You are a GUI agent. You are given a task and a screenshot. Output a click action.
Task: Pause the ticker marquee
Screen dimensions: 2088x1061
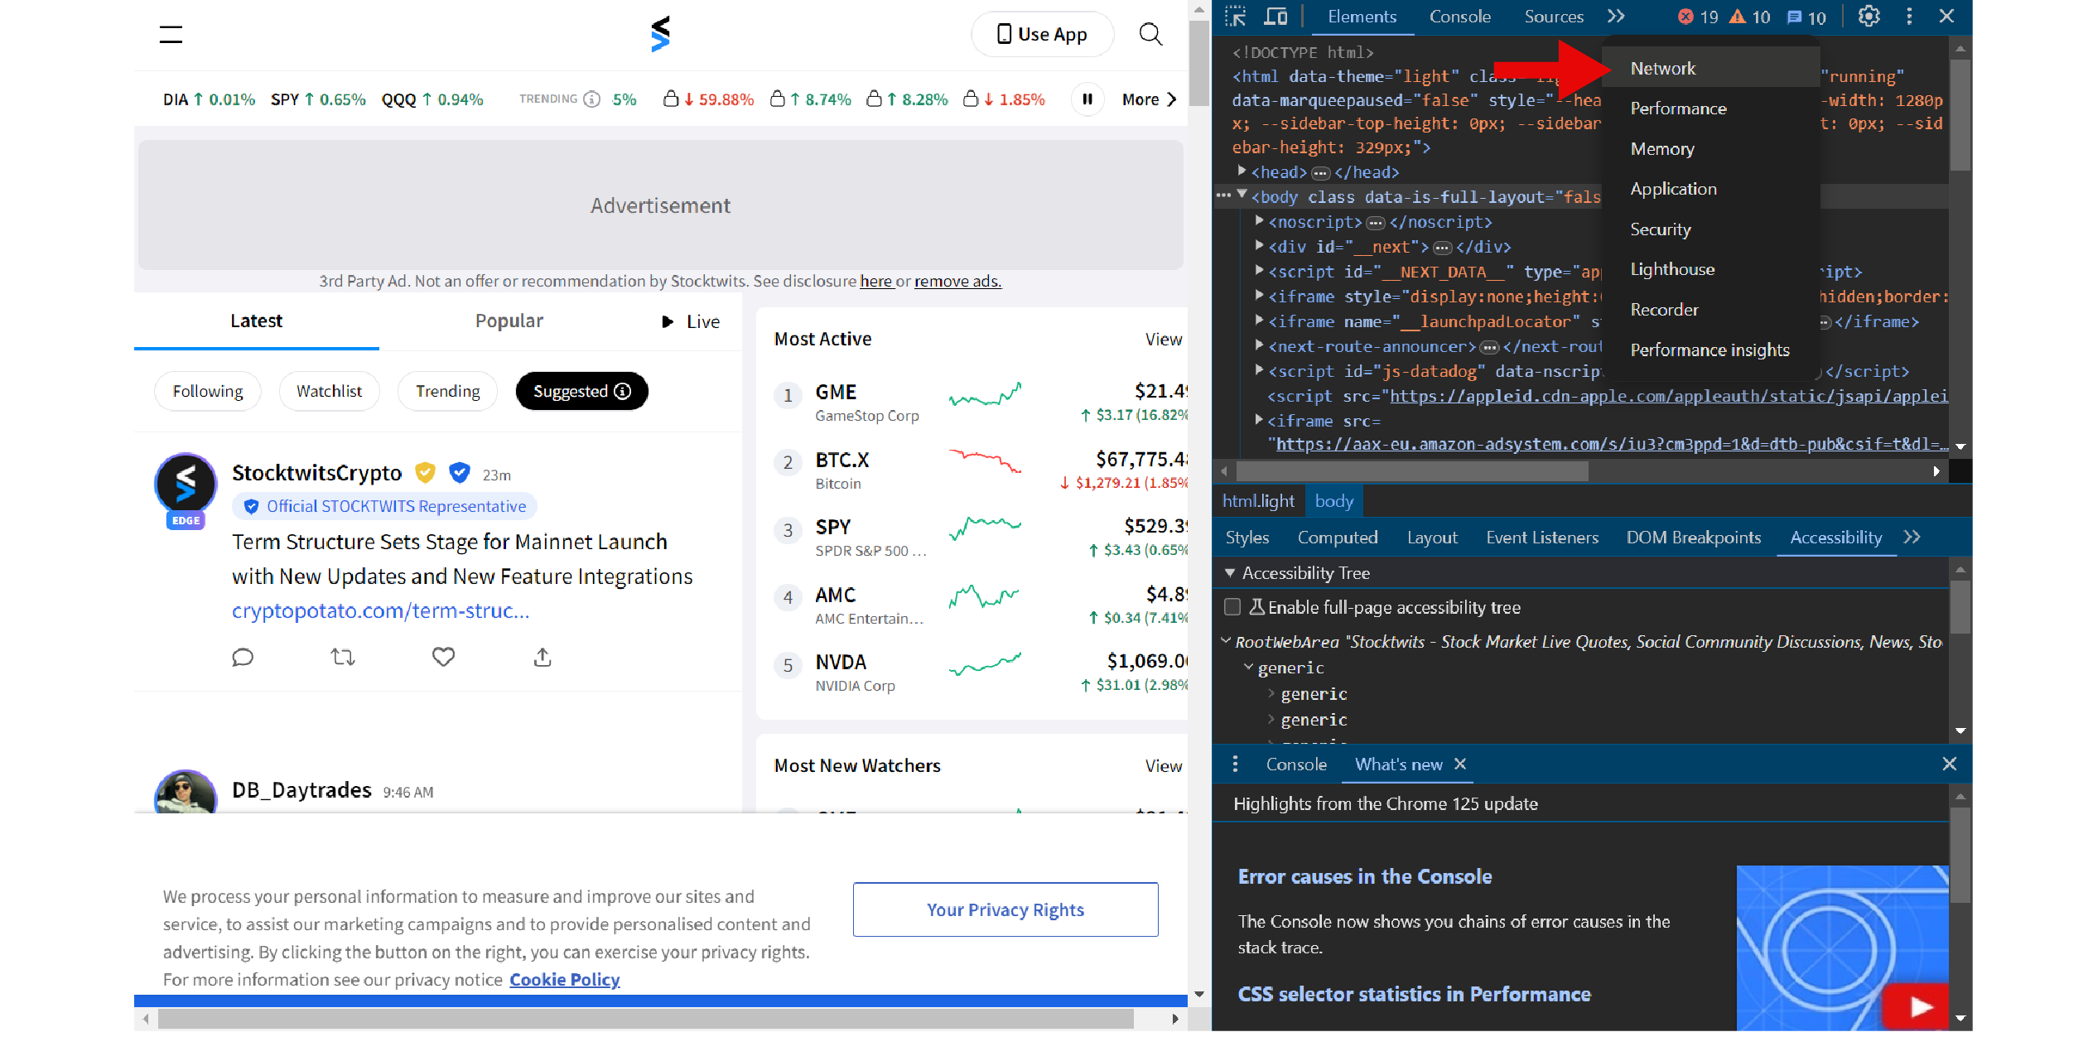[x=1087, y=99]
